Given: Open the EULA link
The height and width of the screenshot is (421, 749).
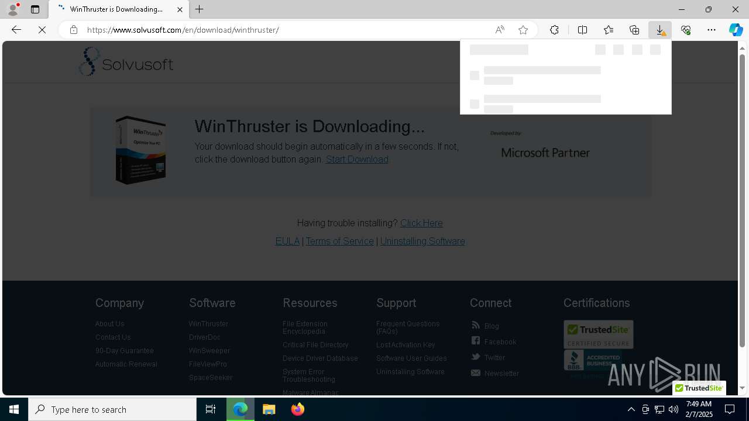Looking at the screenshot, I should pos(287,241).
